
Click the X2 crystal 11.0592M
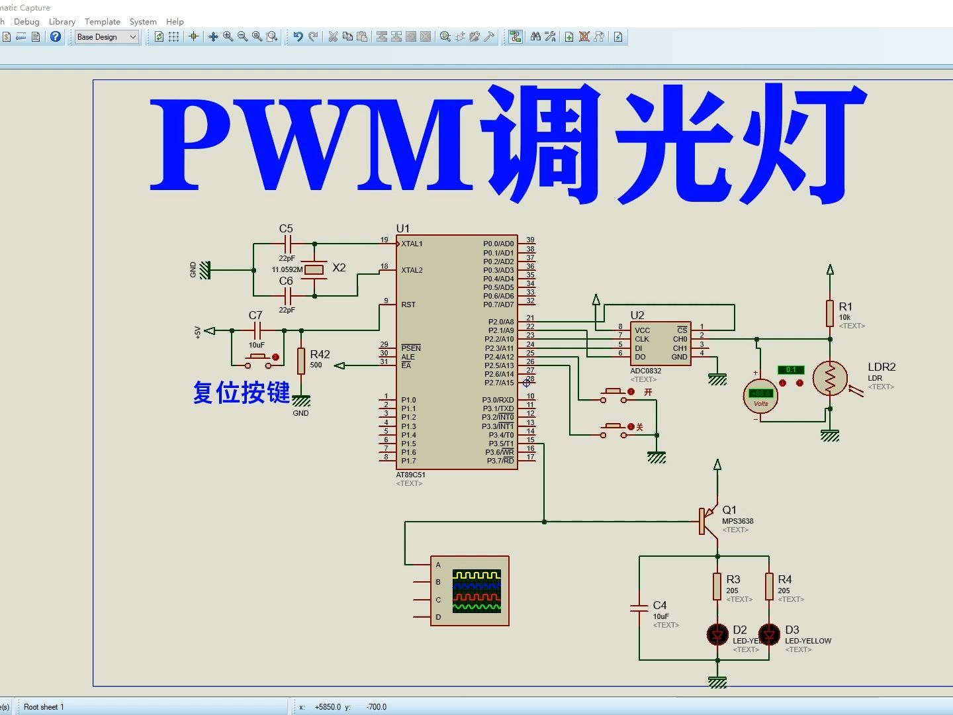point(314,269)
